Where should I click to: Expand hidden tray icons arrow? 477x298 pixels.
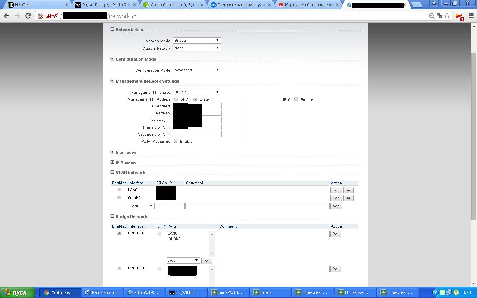(x=435, y=292)
